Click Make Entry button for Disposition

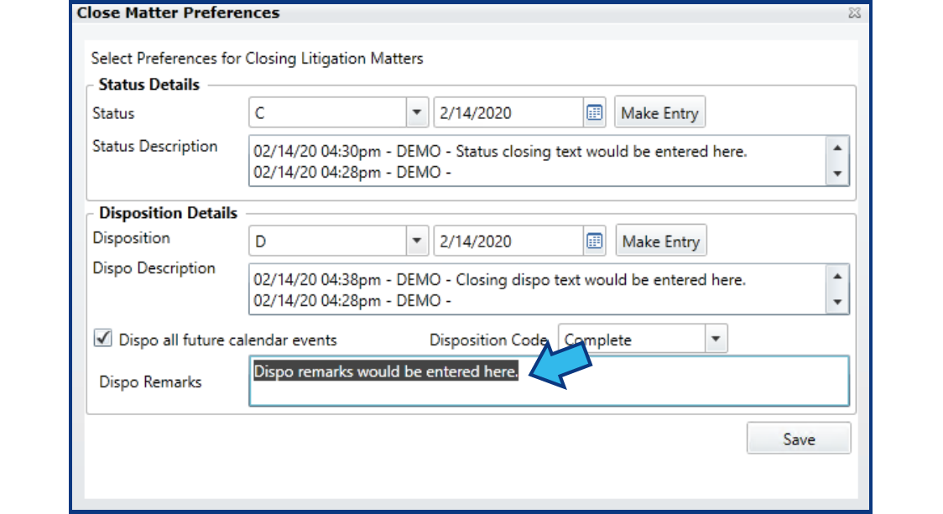pyautogui.click(x=661, y=241)
